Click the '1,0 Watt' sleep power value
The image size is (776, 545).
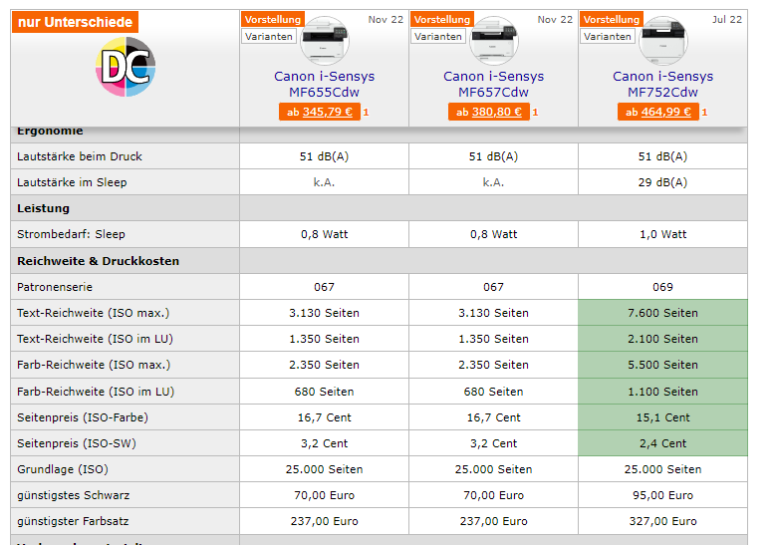662,234
